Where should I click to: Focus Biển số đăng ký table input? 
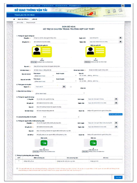(x=39, y=161)
